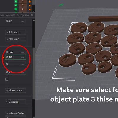
Task: Click the 0,049 mm input field
Action: coord(15,52)
